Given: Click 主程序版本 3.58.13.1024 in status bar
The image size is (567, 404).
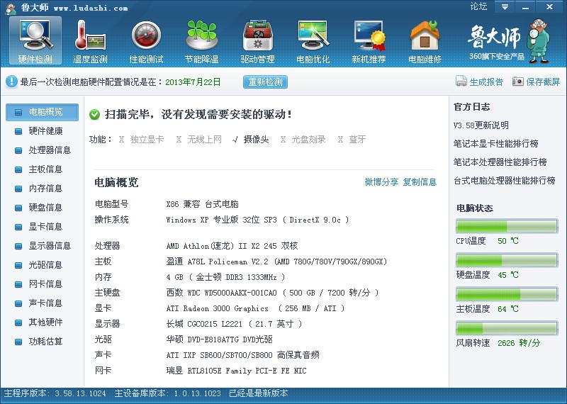Looking at the screenshot, I should (55, 393).
